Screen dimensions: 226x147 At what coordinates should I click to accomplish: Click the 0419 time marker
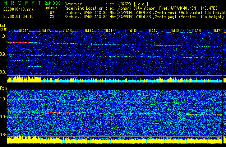(197, 31)
